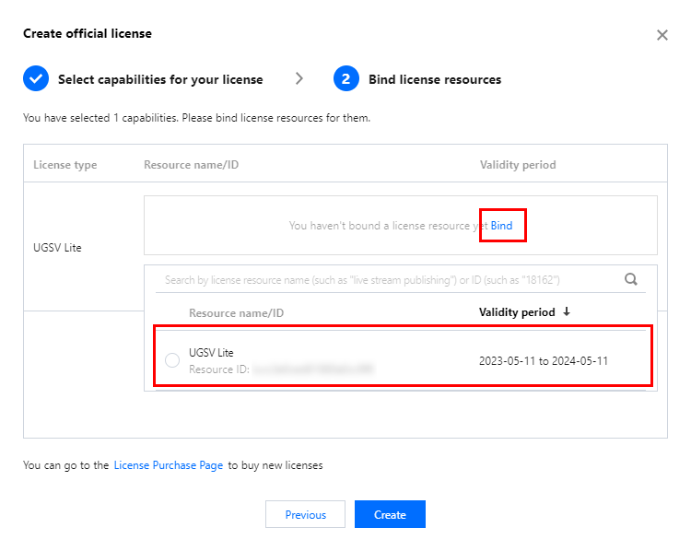
Task: Click the search magnifier icon
Action: click(631, 279)
